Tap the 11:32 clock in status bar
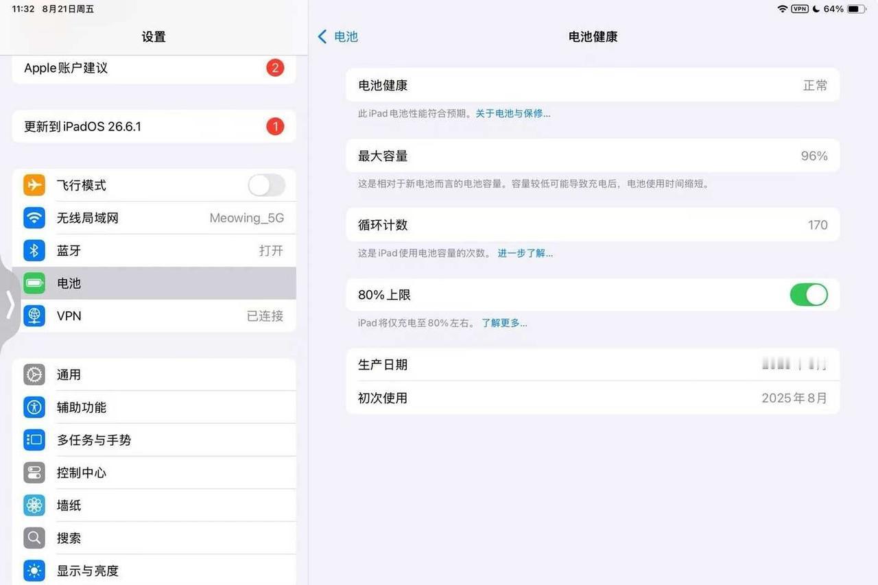 click(23, 9)
